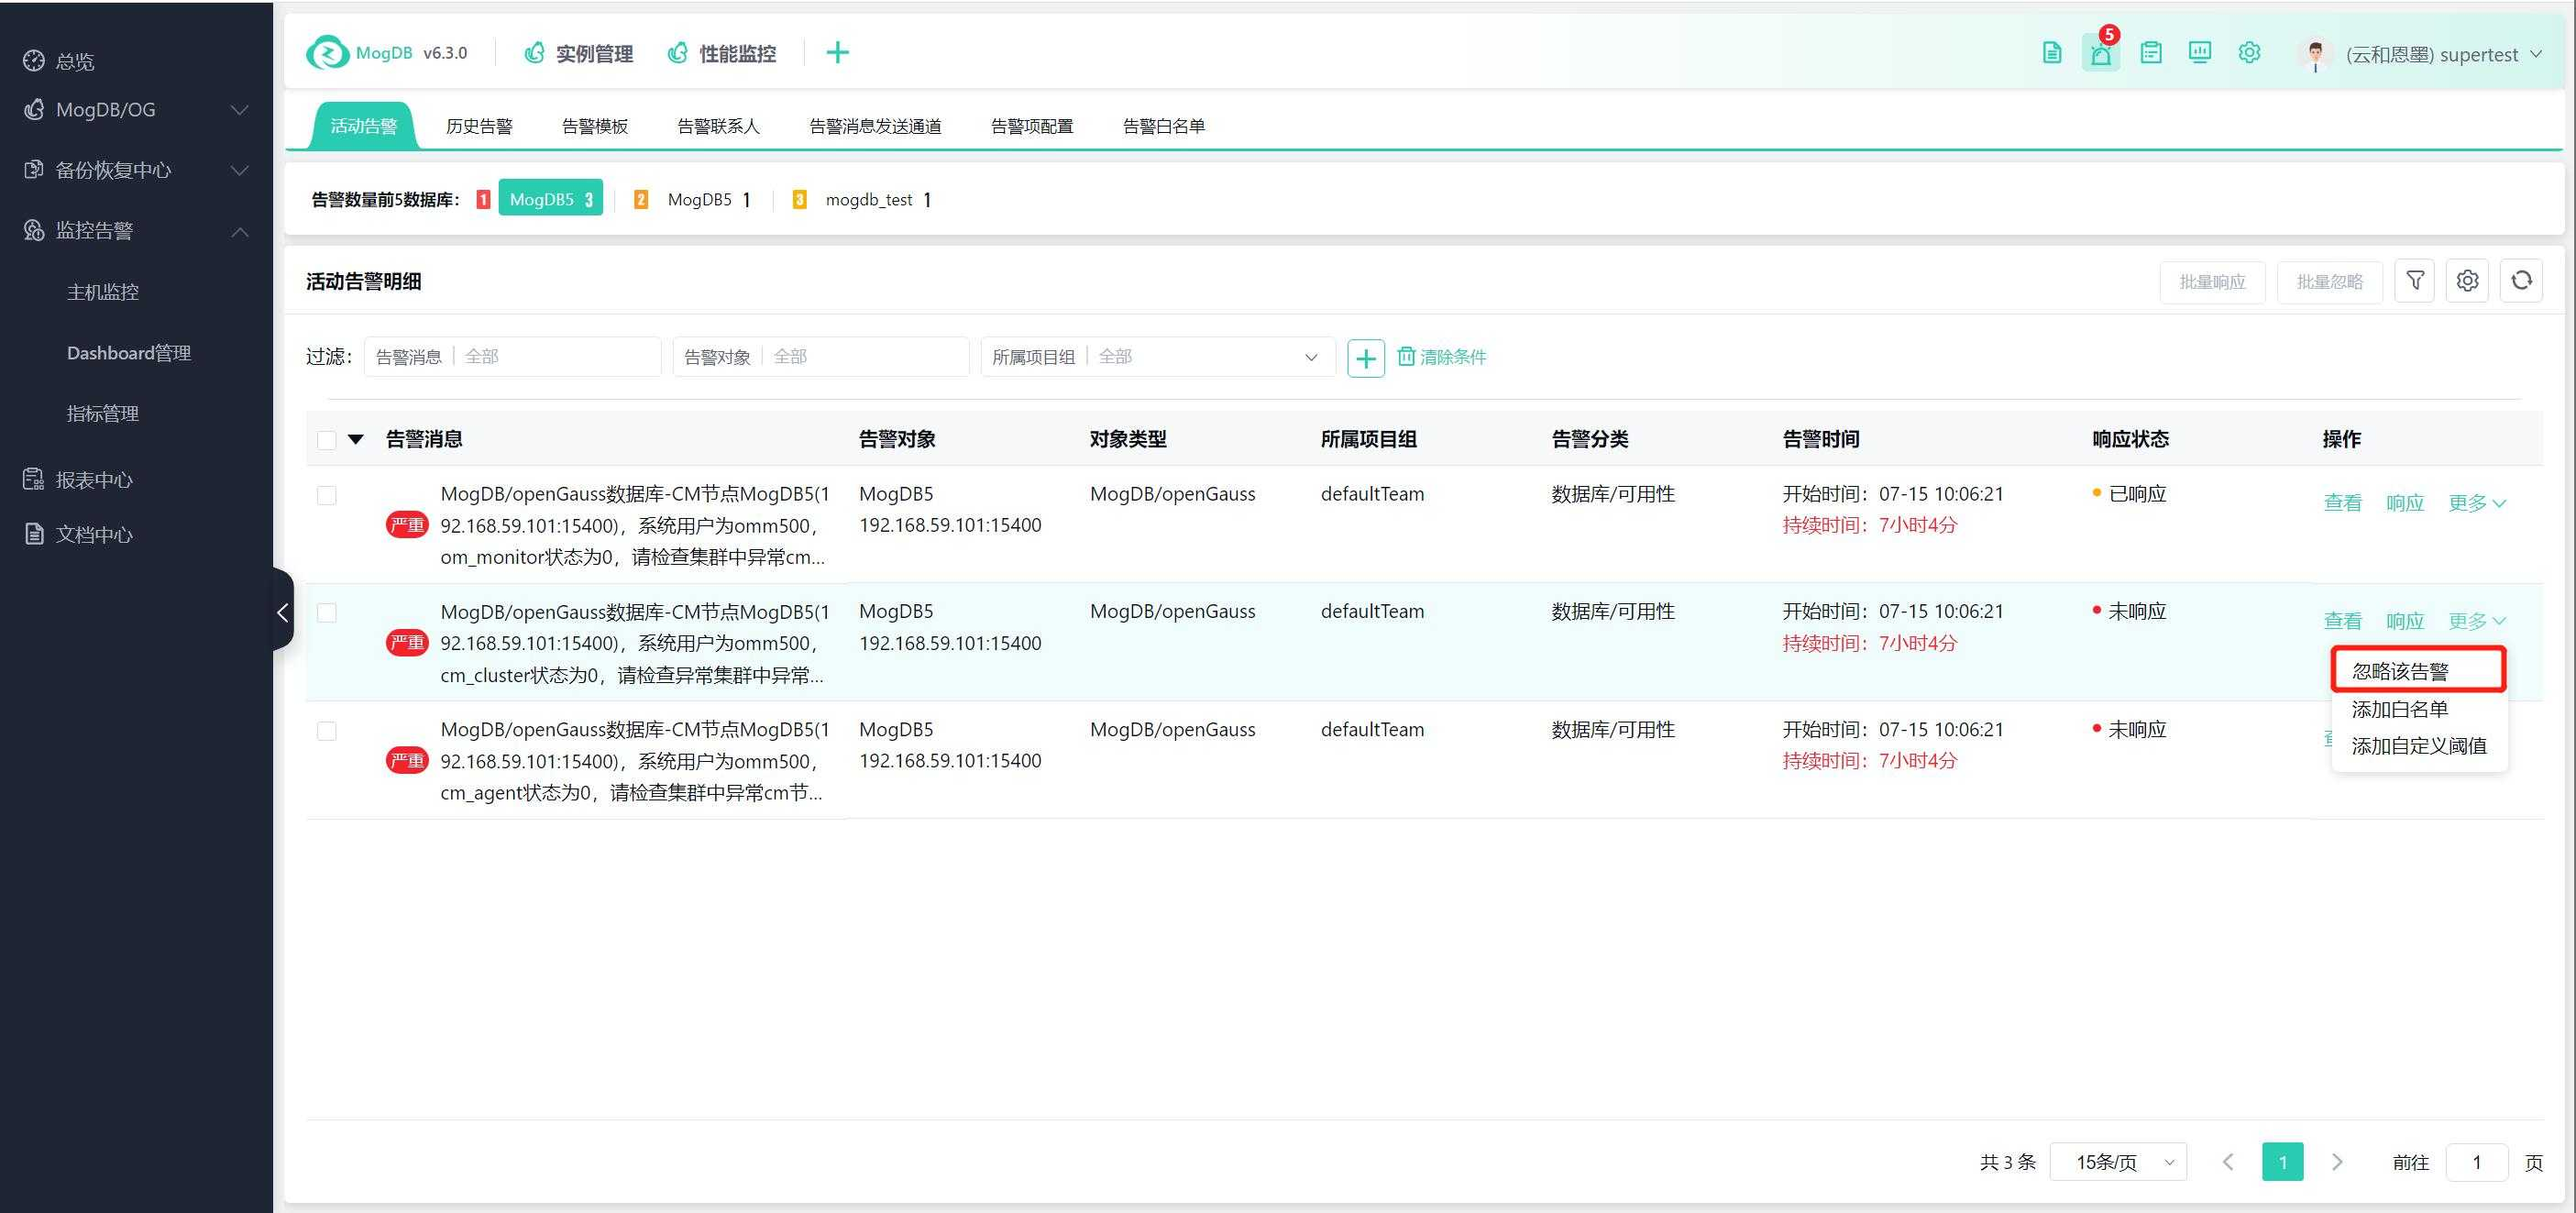Open column settings gear in alarm details
Image resolution: width=2576 pixels, height=1213 pixels.
(2467, 281)
